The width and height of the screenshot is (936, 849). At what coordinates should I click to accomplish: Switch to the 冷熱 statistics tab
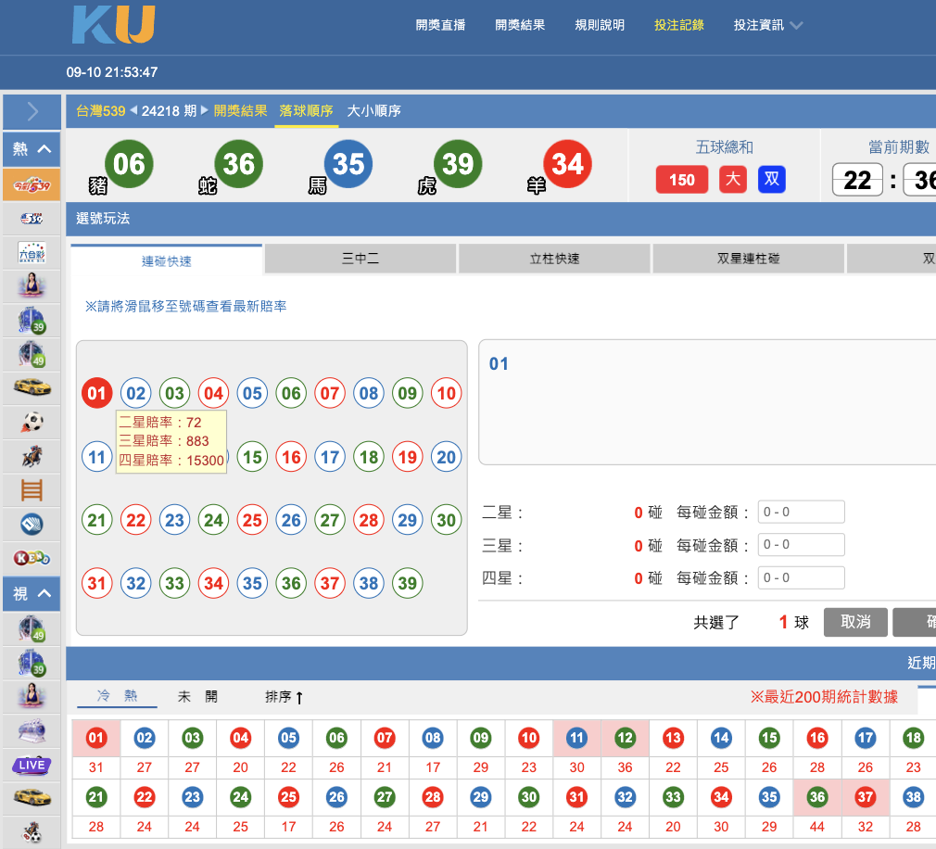117,696
